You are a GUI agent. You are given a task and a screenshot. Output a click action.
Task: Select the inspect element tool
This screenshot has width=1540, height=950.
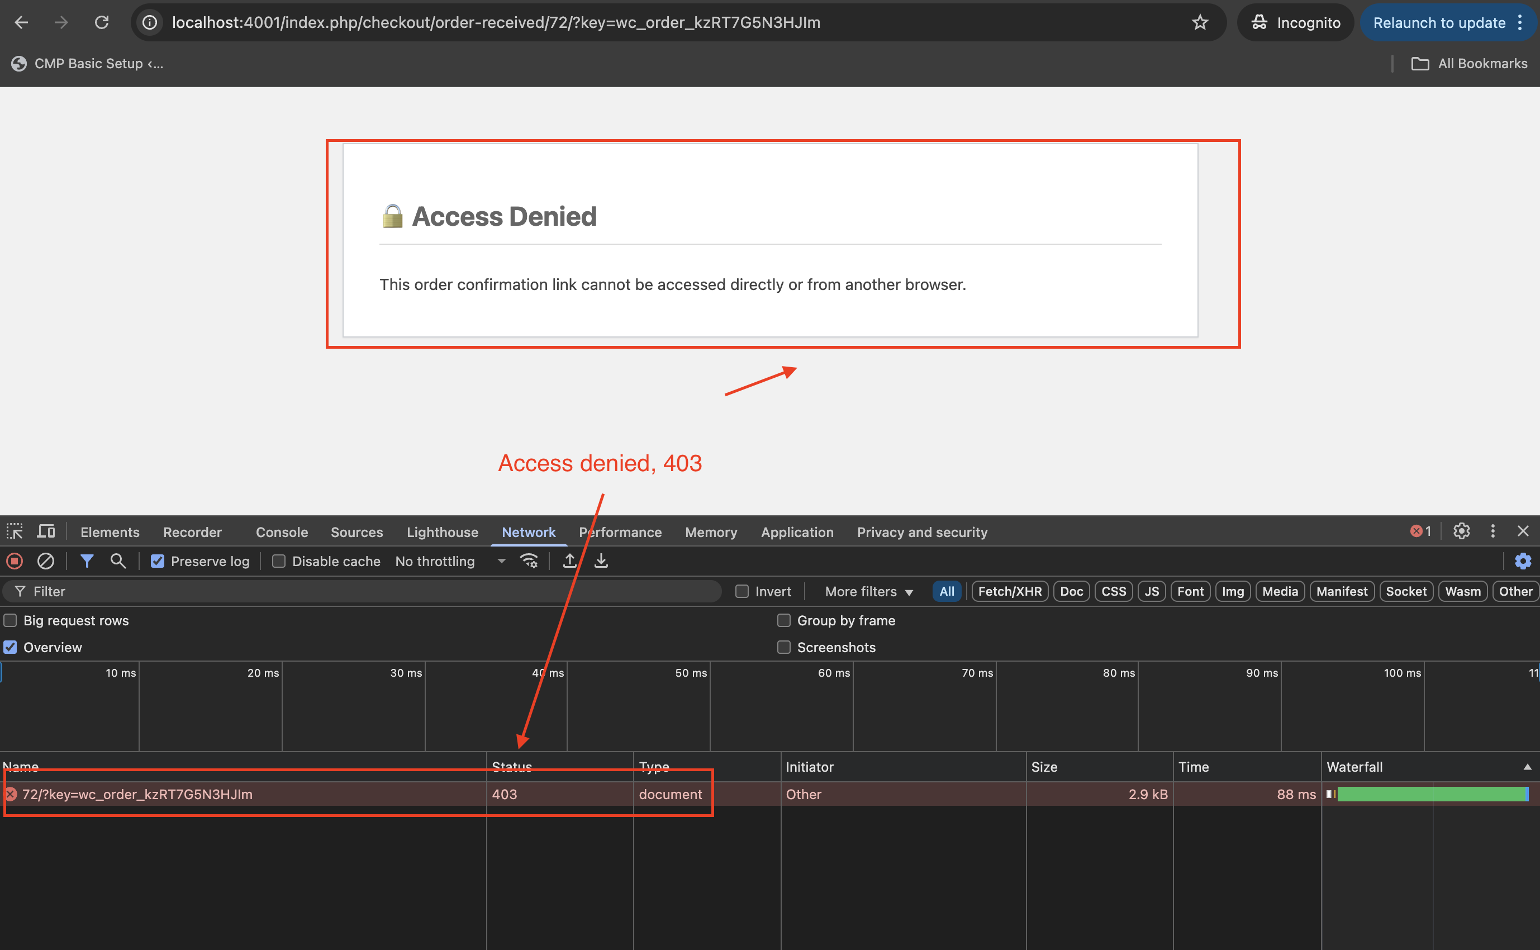15,531
